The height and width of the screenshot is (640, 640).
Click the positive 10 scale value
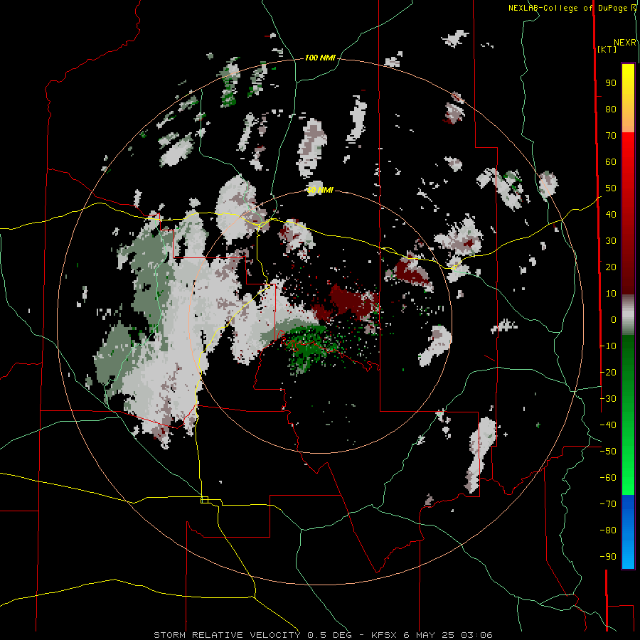coord(611,294)
